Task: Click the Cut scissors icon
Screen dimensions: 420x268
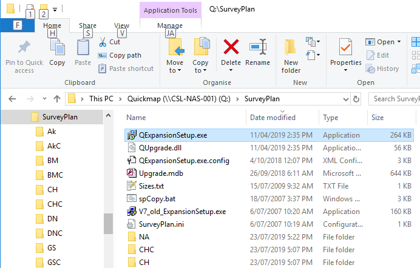Action: pyautogui.click(x=103, y=42)
